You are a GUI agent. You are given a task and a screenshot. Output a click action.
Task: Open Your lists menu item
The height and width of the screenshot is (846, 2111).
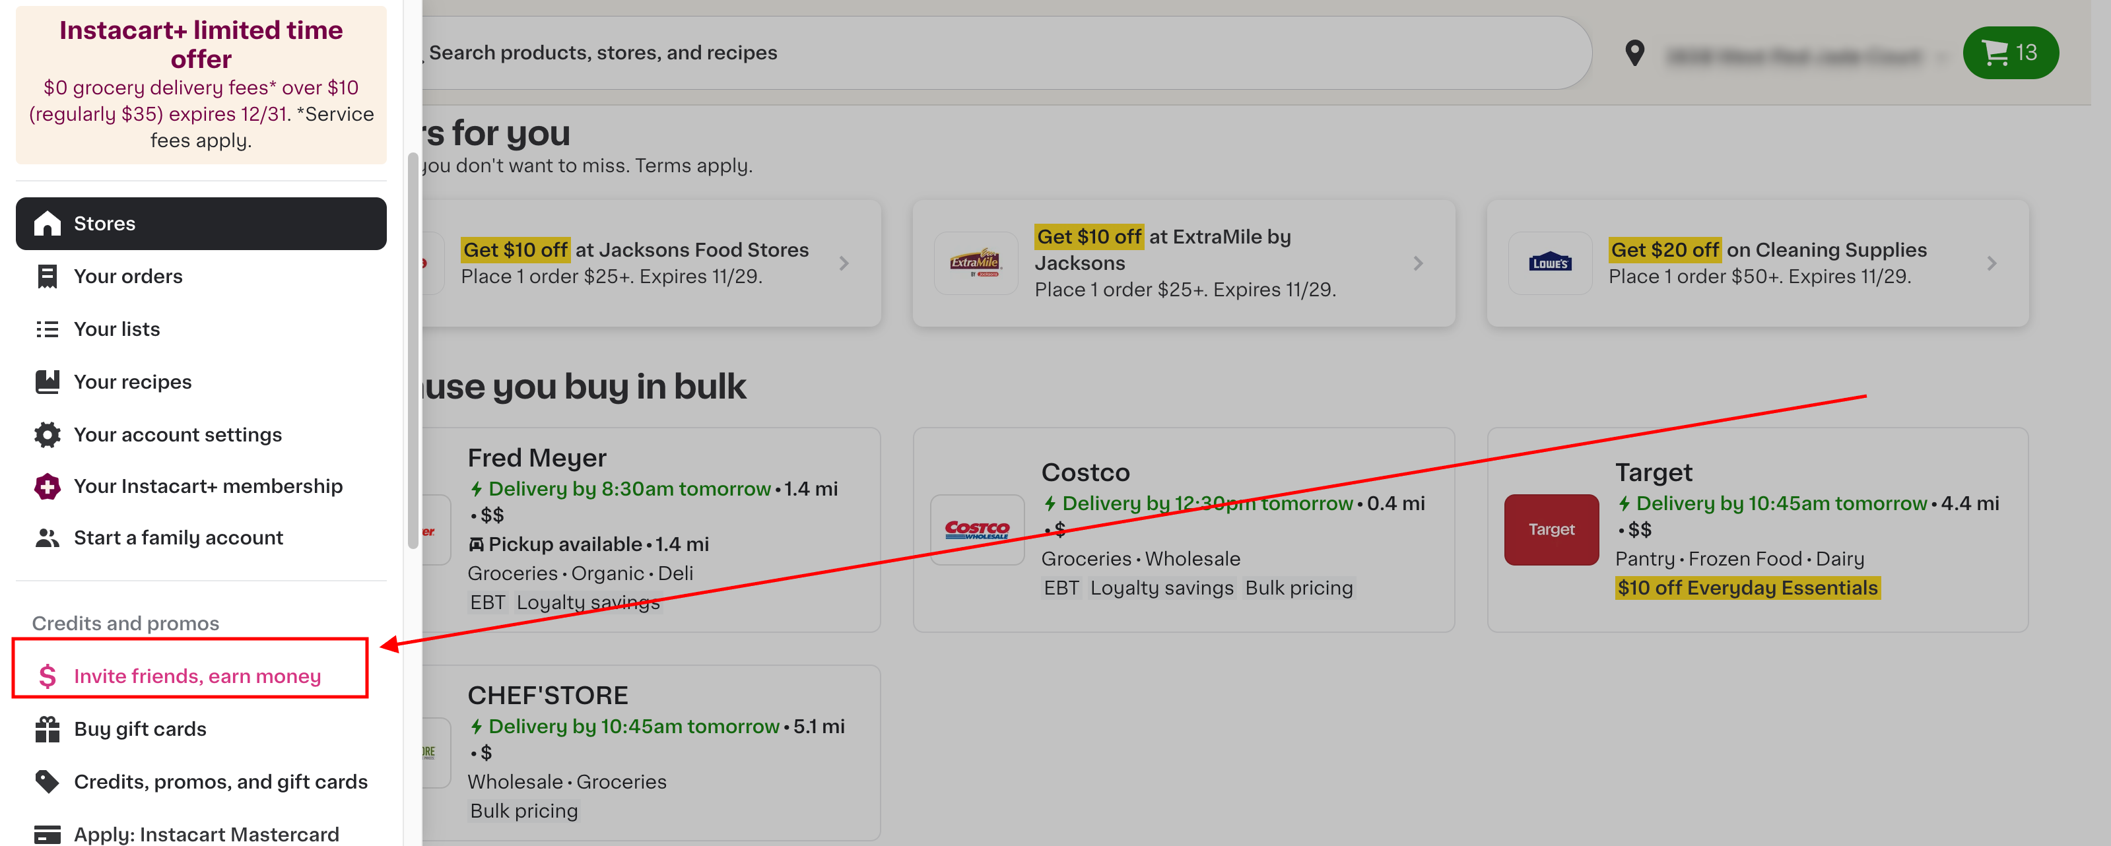[x=201, y=329]
